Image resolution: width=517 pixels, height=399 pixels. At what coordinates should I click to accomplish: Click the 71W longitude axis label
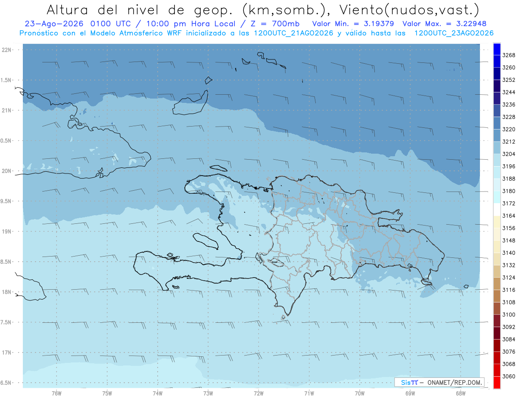(x=309, y=393)
